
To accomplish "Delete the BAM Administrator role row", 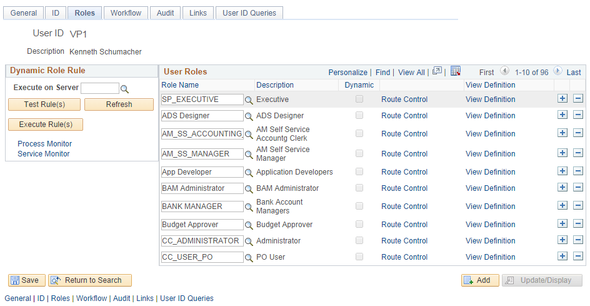I will (578, 187).
